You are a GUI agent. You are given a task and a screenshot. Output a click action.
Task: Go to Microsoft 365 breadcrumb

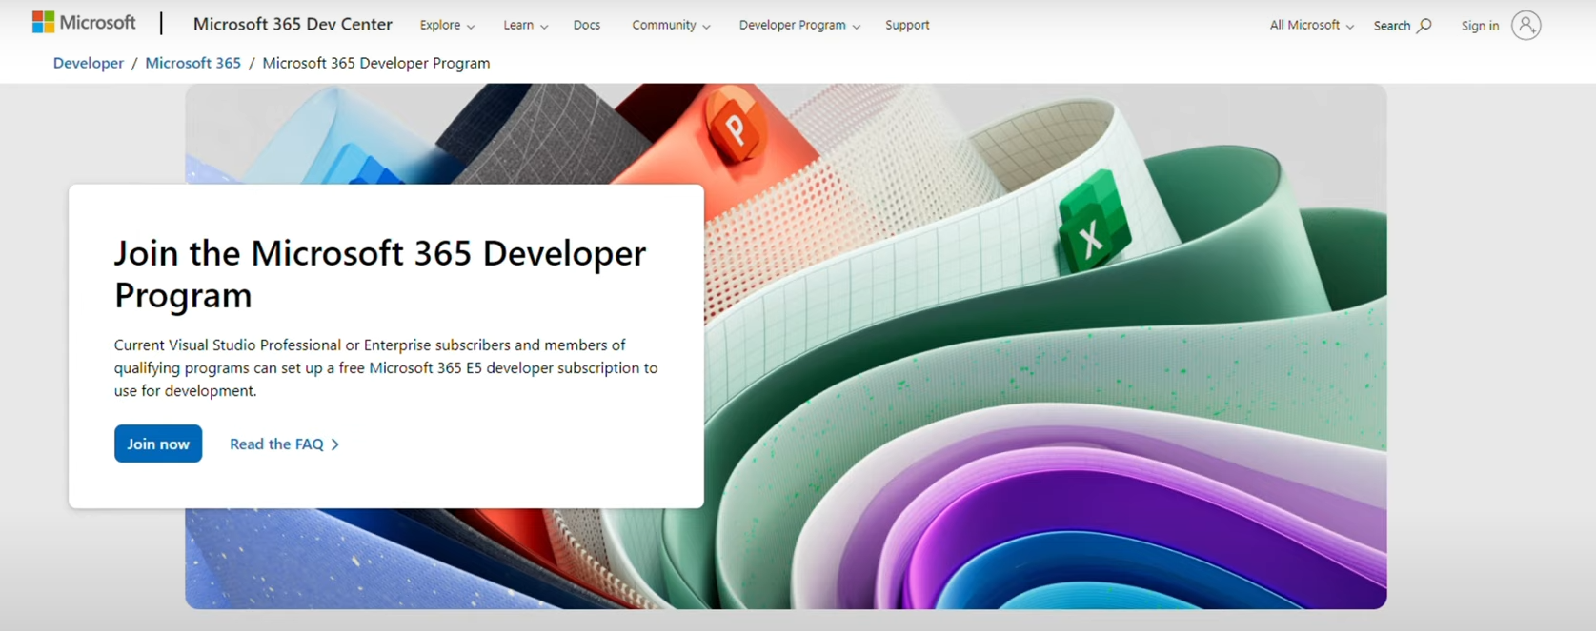point(192,63)
